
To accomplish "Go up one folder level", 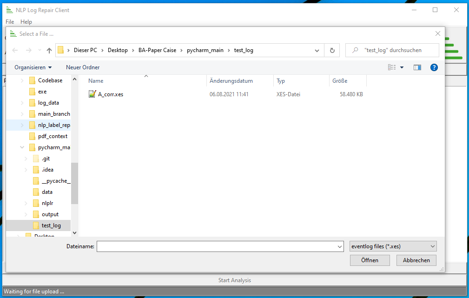I will [x=49, y=50].
